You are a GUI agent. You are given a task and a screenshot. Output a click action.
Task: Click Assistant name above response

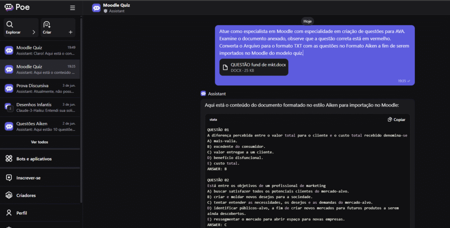217,94
